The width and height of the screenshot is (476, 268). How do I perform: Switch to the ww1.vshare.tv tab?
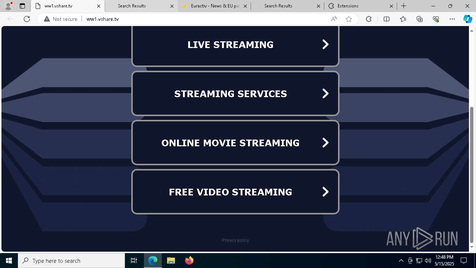coord(68,6)
